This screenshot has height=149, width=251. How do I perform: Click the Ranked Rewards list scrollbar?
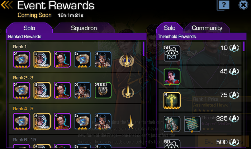click(x=143, y=49)
